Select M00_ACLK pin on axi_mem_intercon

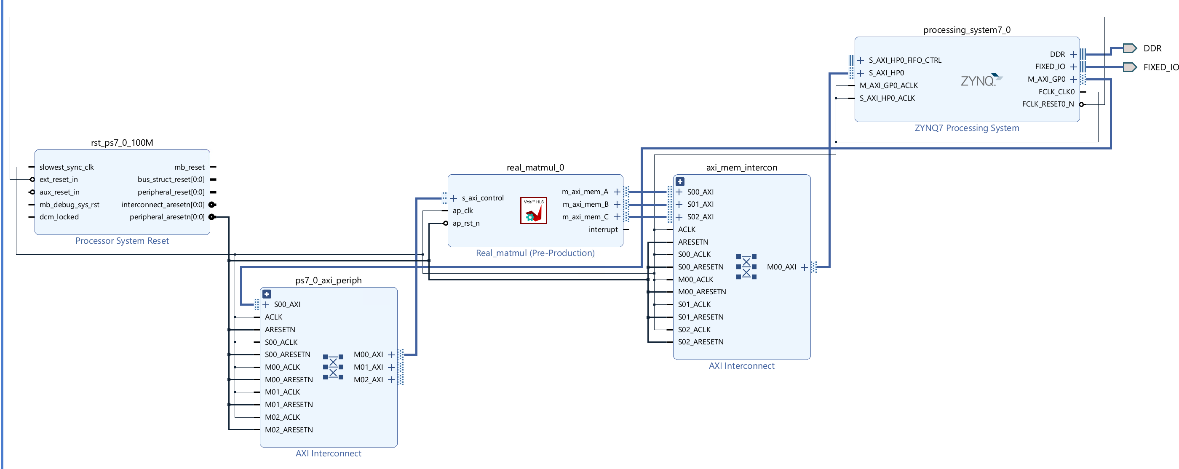696,280
